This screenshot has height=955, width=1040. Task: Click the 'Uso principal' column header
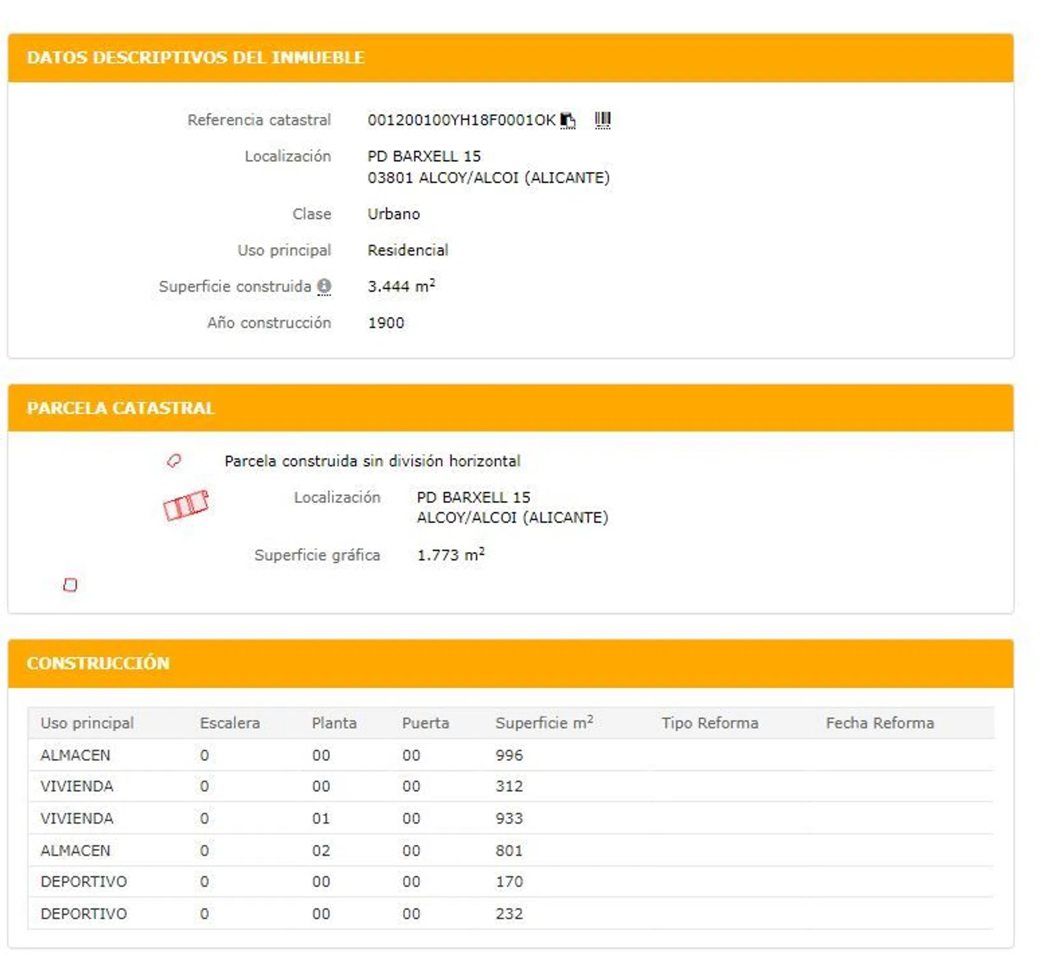coord(87,723)
